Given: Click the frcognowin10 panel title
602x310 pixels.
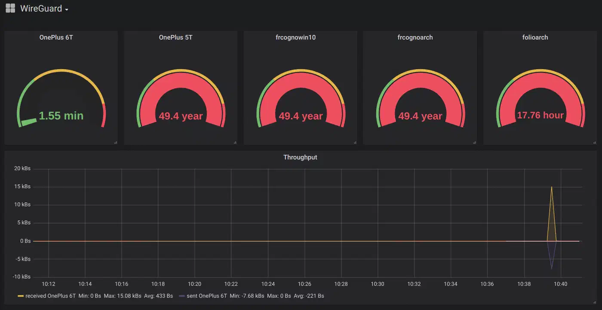Looking at the screenshot, I should (x=295, y=37).
